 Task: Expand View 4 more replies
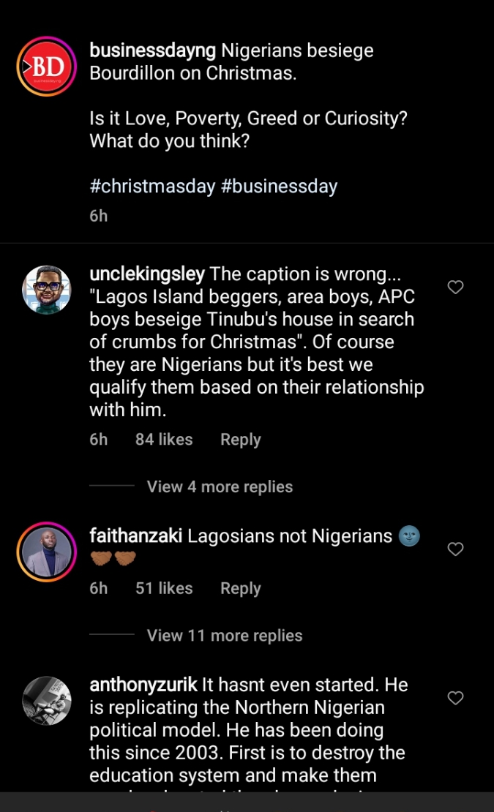coord(220,487)
